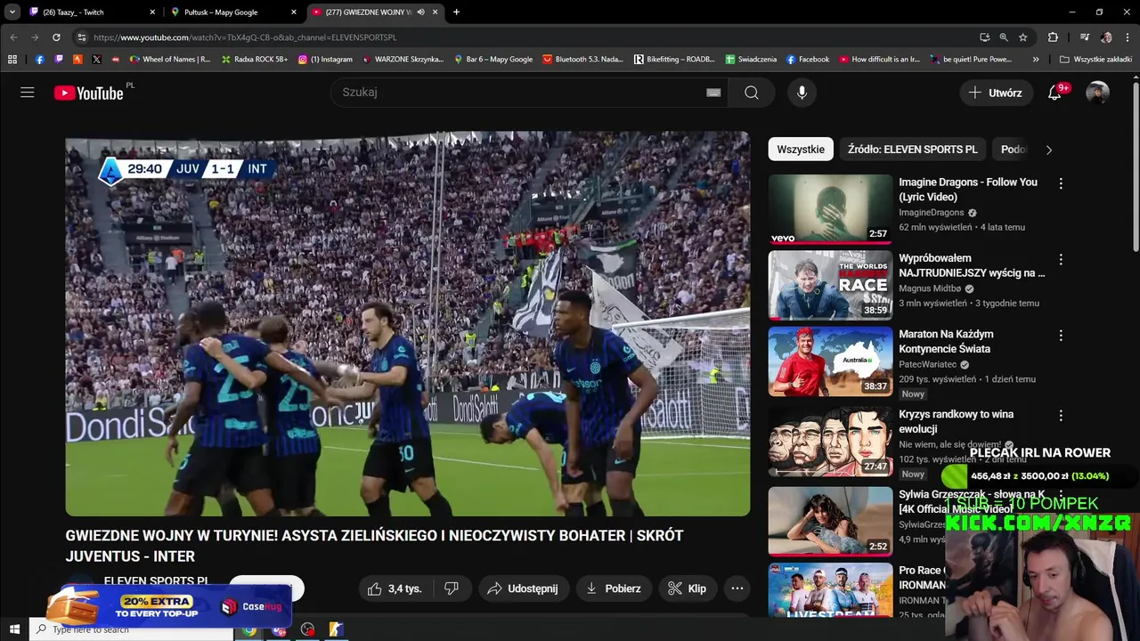Open a new browser tab

(456, 12)
